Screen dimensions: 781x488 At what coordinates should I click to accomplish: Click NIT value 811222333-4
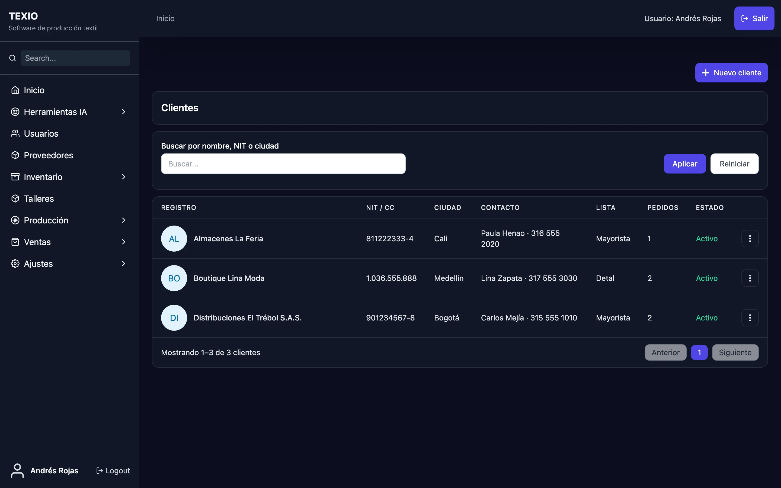click(389, 239)
